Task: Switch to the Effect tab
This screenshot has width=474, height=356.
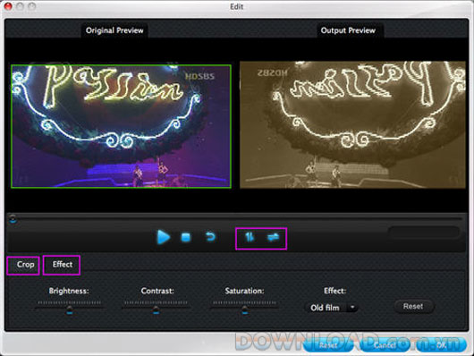Action: pyautogui.click(x=62, y=265)
